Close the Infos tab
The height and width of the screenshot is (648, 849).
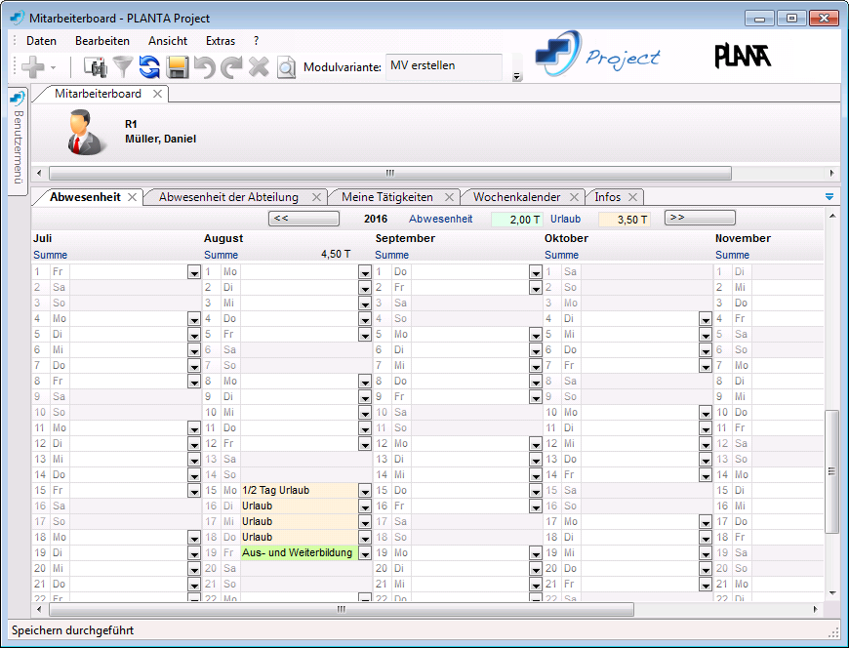[633, 197]
